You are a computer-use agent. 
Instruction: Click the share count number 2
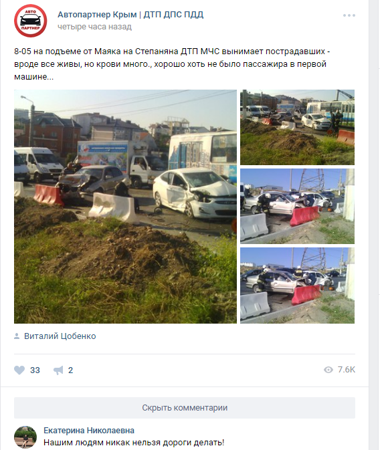click(70, 370)
